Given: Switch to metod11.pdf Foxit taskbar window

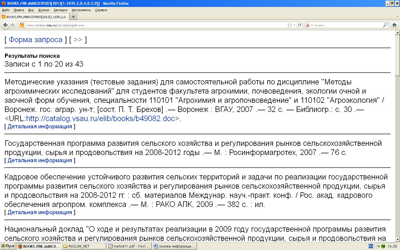Looking at the screenshot, I should [x=129, y=246].
